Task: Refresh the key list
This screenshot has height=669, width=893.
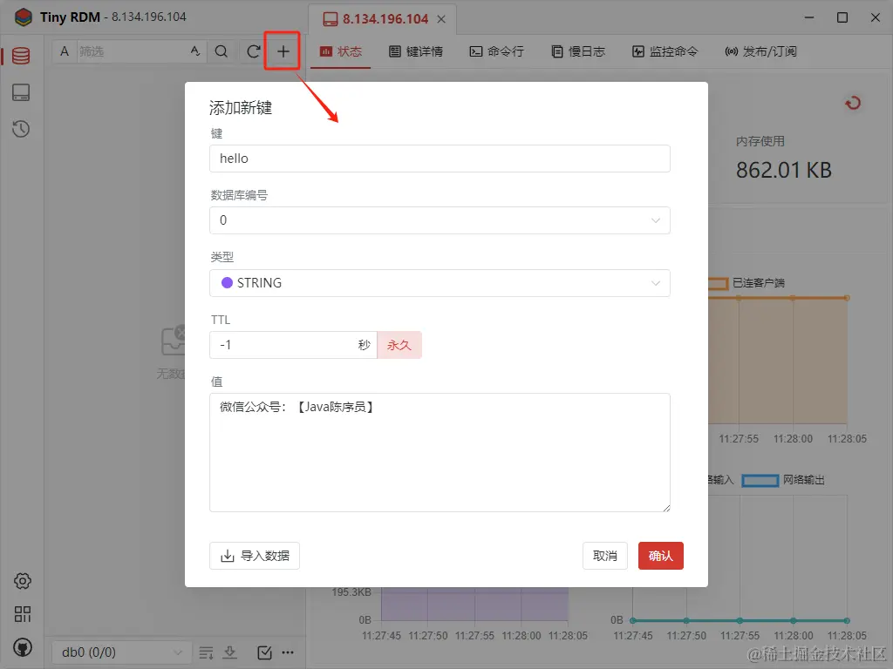Action: coord(254,51)
